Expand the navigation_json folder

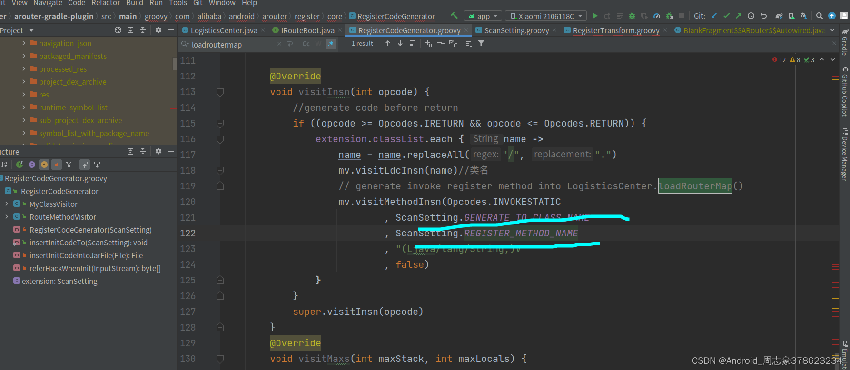tap(24, 43)
